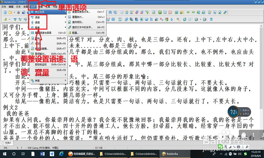
Task: Click the green person speech-bubble icon
Action: coord(147,12)
